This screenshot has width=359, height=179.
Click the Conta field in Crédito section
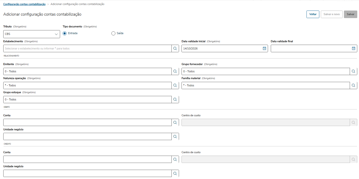88,159
